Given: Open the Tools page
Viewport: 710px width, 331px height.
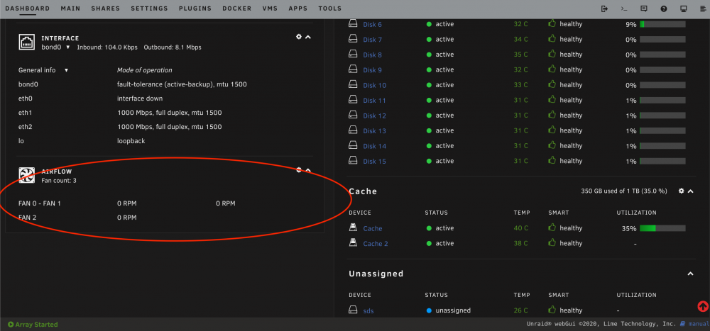Looking at the screenshot, I should click(x=330, y=9).
